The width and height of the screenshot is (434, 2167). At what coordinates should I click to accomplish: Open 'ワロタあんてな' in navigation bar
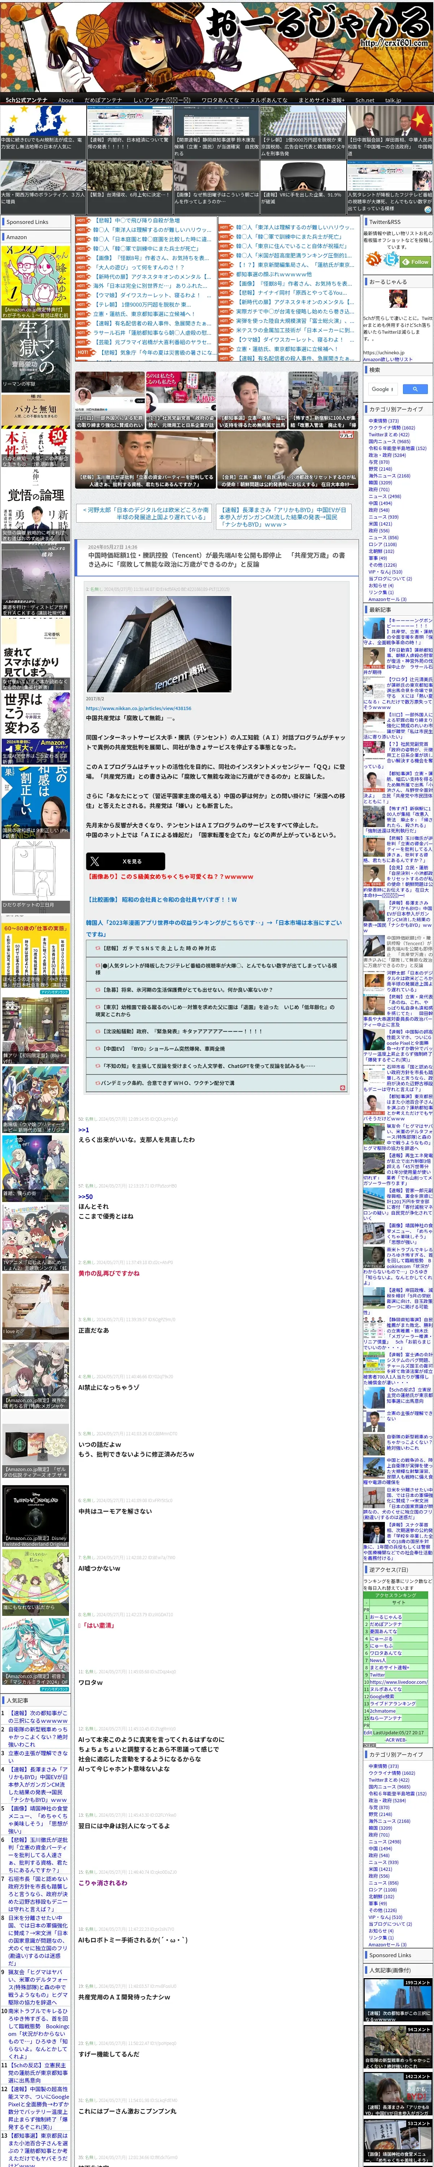(x=220, y=100)
